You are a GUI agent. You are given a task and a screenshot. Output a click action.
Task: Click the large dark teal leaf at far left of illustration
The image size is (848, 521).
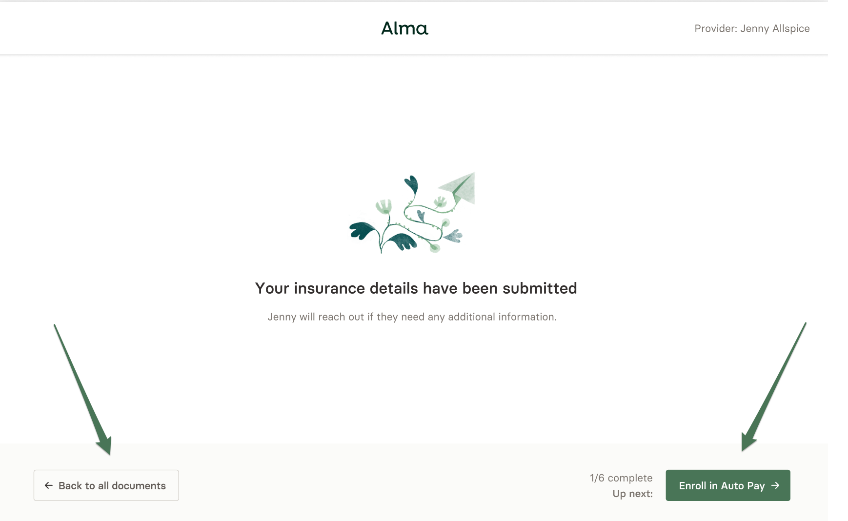(x=362, y=230)
